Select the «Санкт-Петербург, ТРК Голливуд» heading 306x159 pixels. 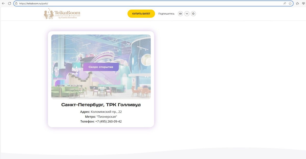[101, 105]
